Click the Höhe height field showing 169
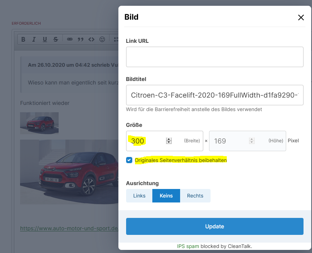The width and height of the screenshot is (312, 253). pos(248,141)
